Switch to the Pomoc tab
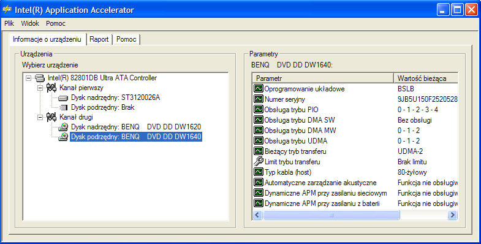 (x=126, y=39)
